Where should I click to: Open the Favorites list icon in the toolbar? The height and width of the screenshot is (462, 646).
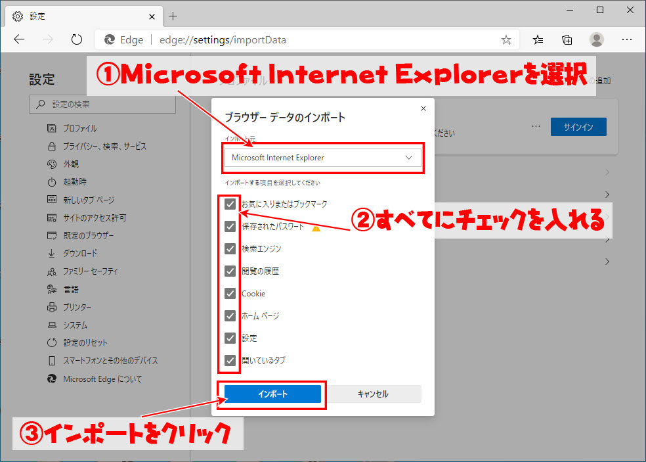(538, 40)
